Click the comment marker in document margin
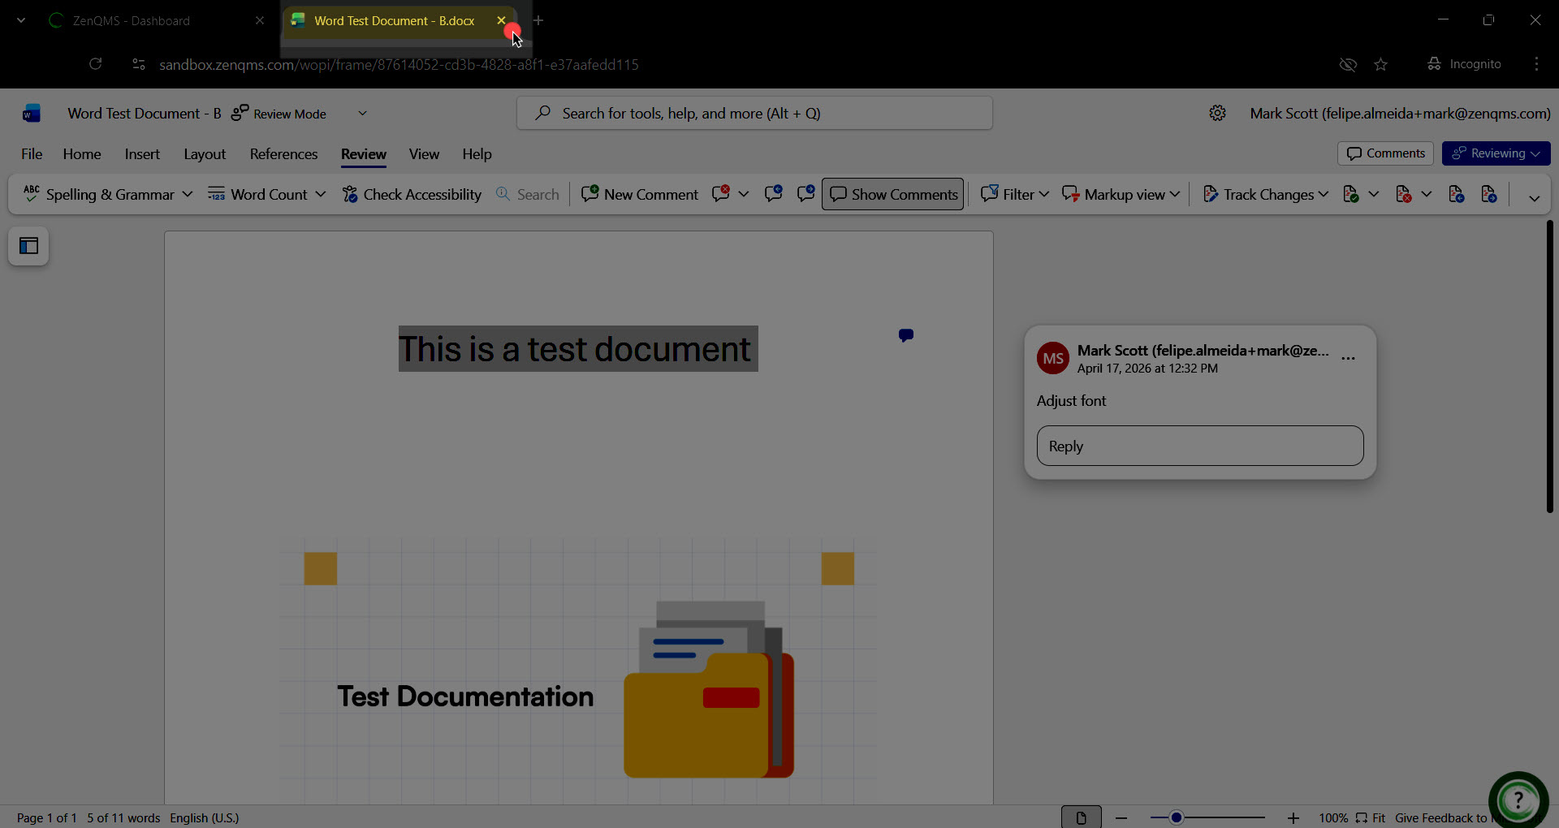 click(906, 335)
